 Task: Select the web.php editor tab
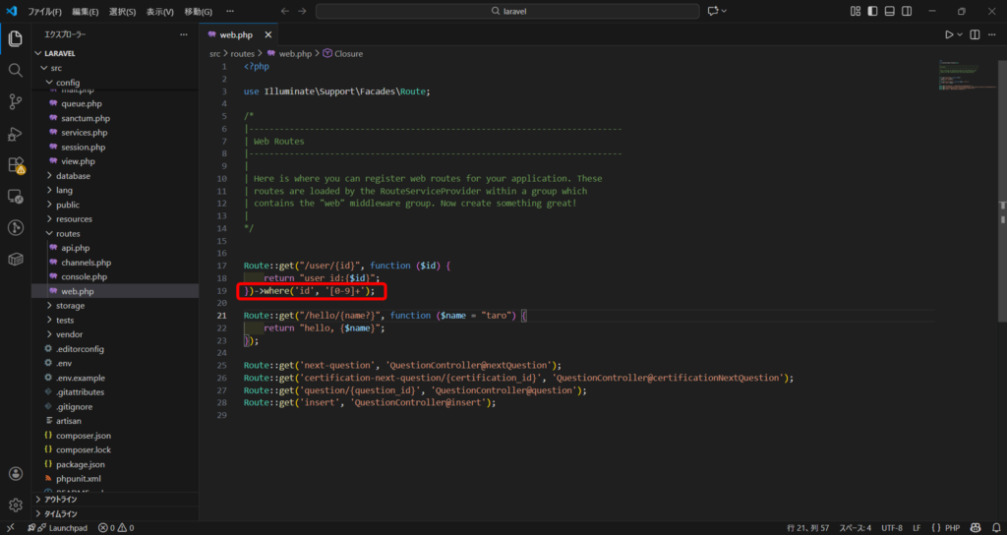click(236, 34)
